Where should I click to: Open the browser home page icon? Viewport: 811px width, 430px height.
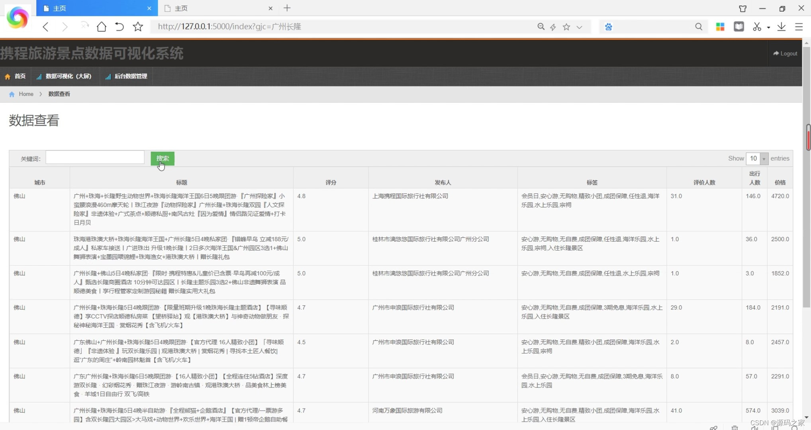click(x=102, y=27)
